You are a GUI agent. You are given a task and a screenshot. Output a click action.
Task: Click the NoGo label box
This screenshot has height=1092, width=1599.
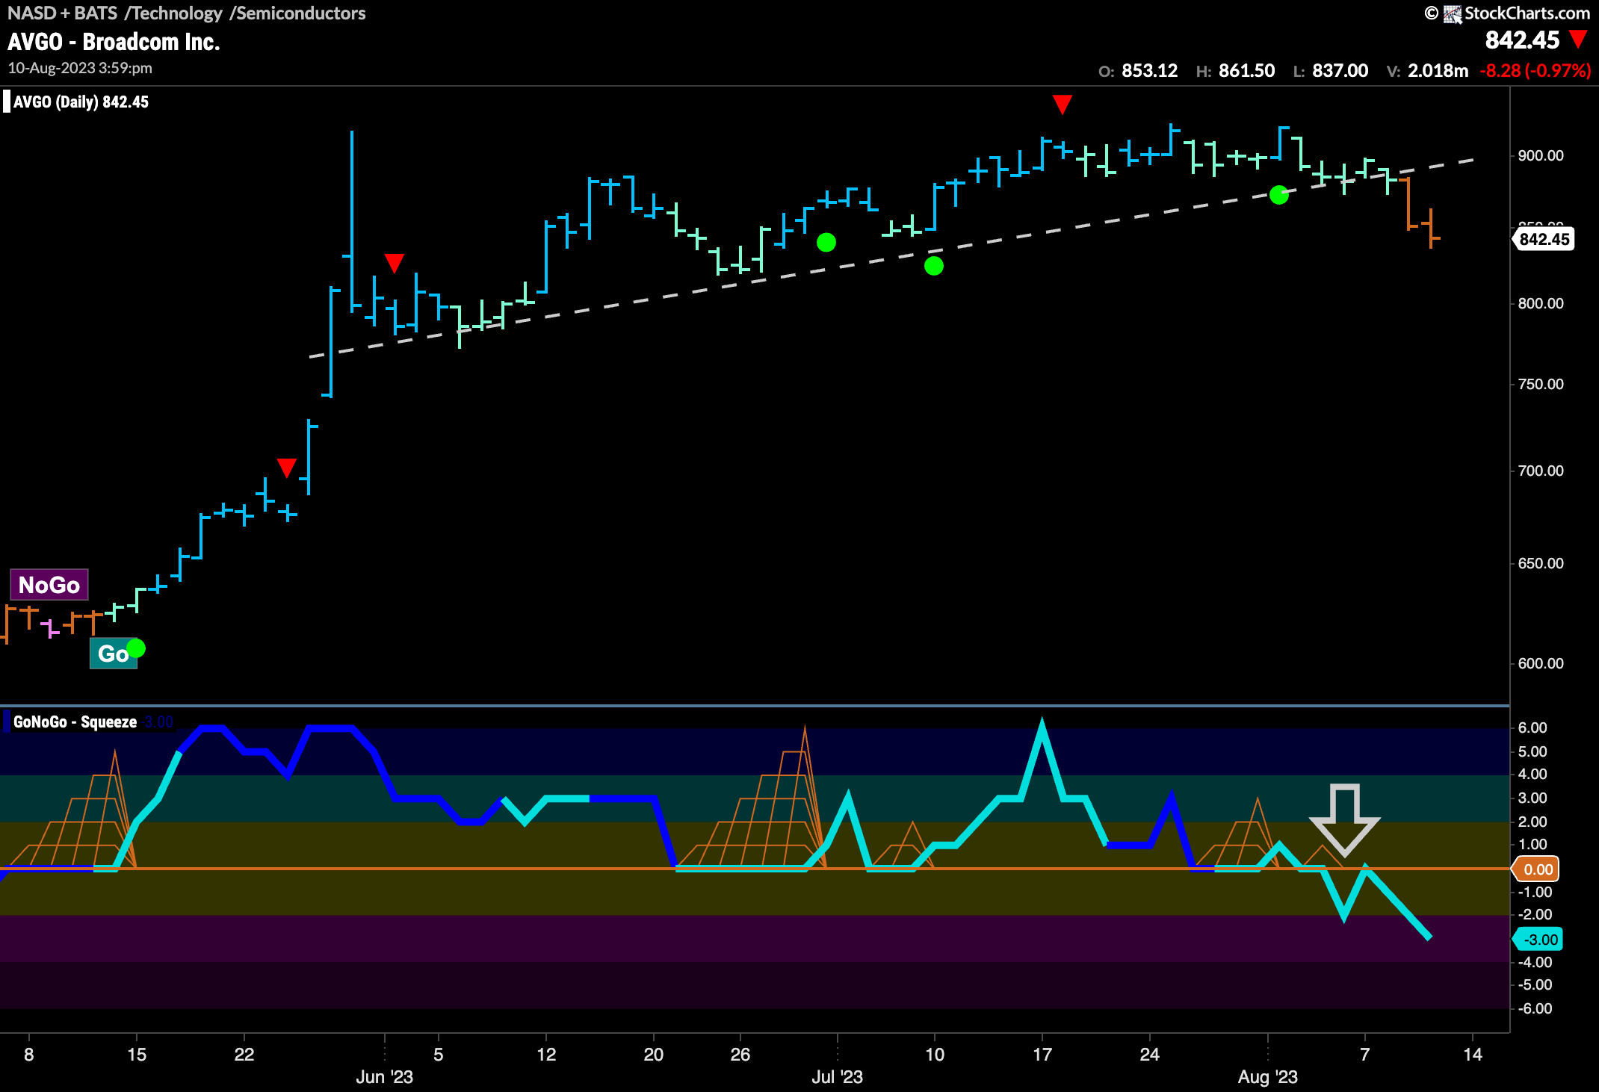coord(49,585)
